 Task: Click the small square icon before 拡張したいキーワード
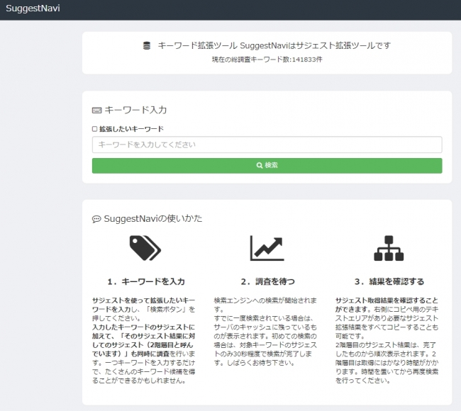point(95,129)
